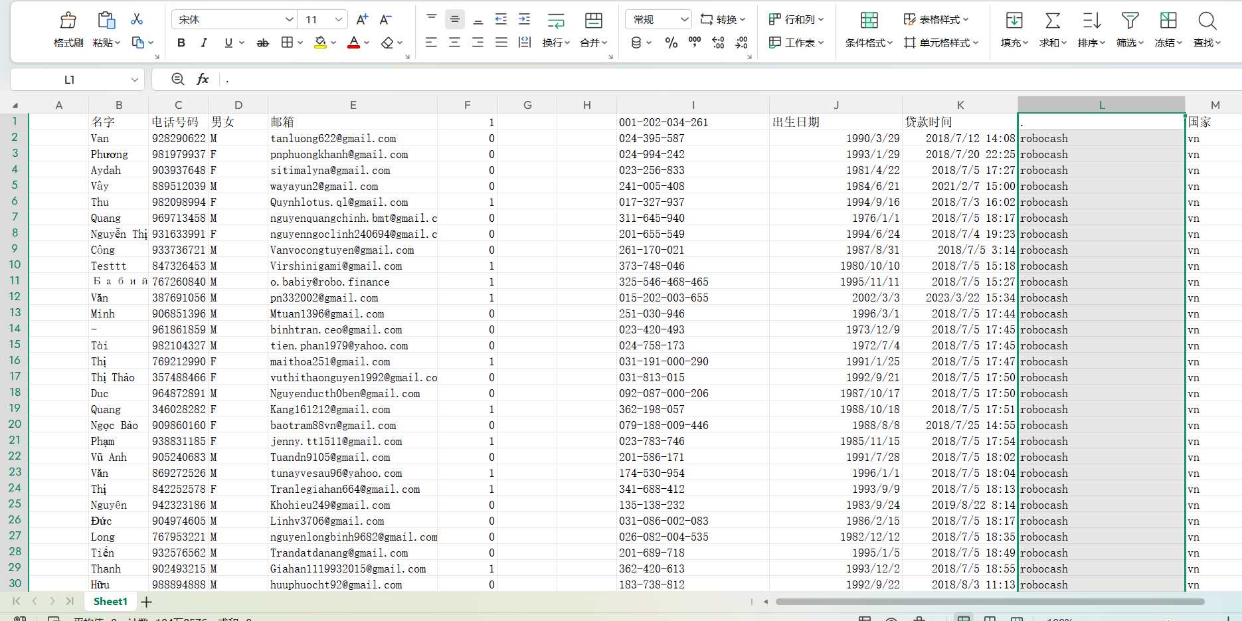Open the 工作表 worksheet menu
This screenshot has width=1242, height=621.
click(x=796, y=43)
